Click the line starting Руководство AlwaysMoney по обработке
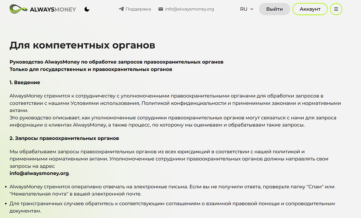 pos(116,62)
